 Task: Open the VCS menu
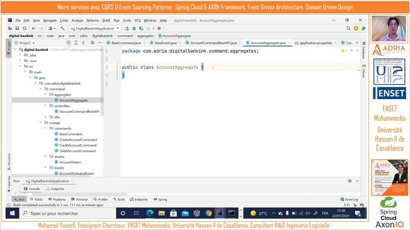pos(137,20)
